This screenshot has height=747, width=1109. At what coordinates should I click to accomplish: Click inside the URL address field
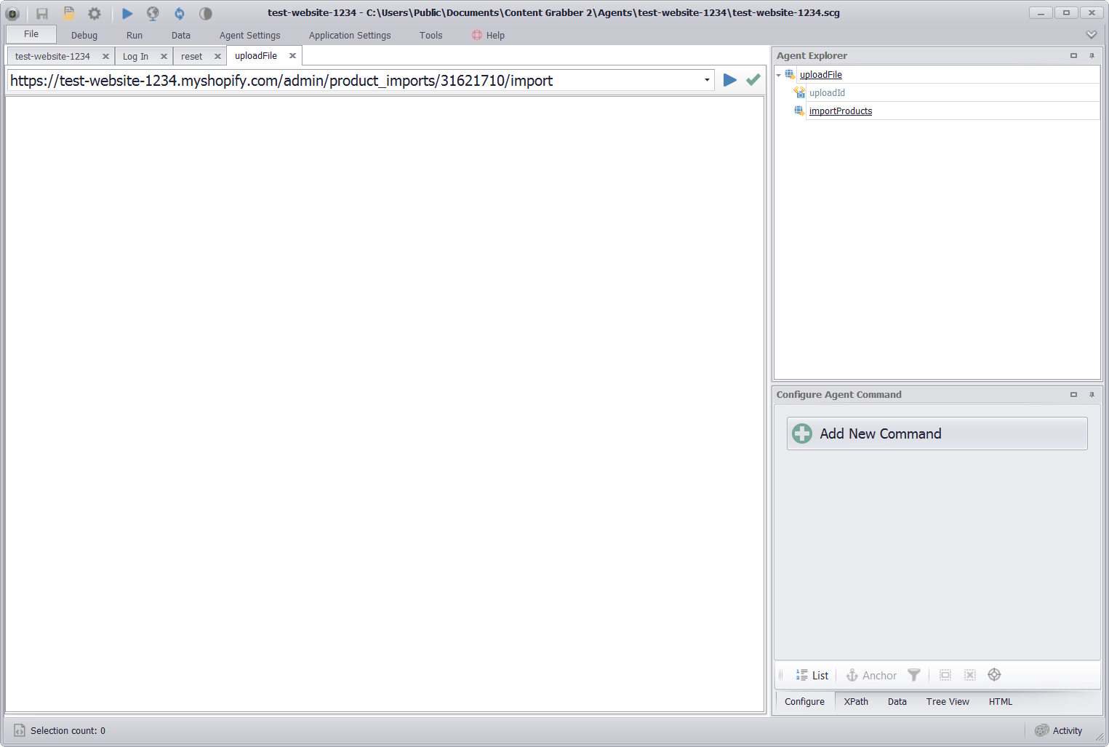[x=349, y=81]
